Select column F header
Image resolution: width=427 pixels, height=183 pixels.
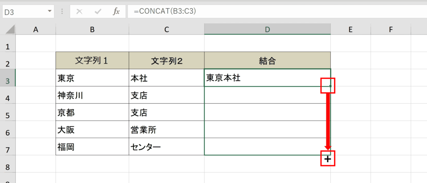click(391, 30)
